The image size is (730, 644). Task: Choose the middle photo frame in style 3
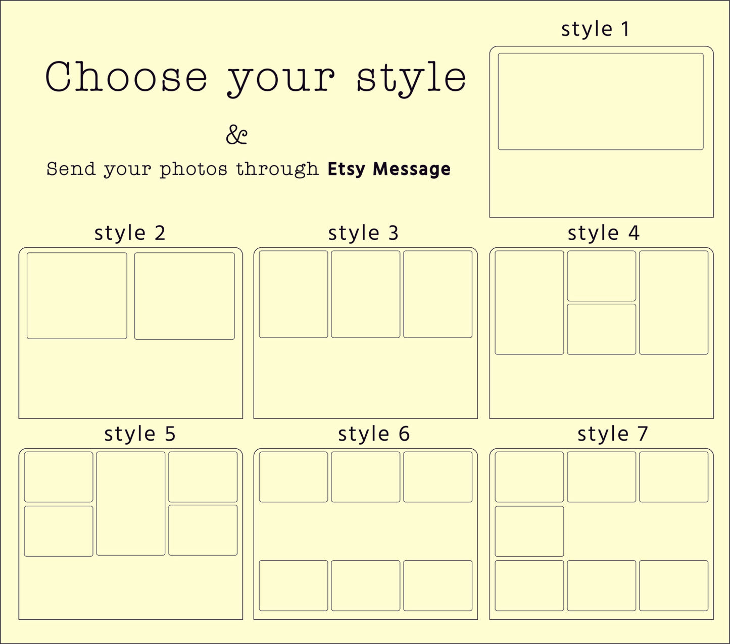(366, 294)
